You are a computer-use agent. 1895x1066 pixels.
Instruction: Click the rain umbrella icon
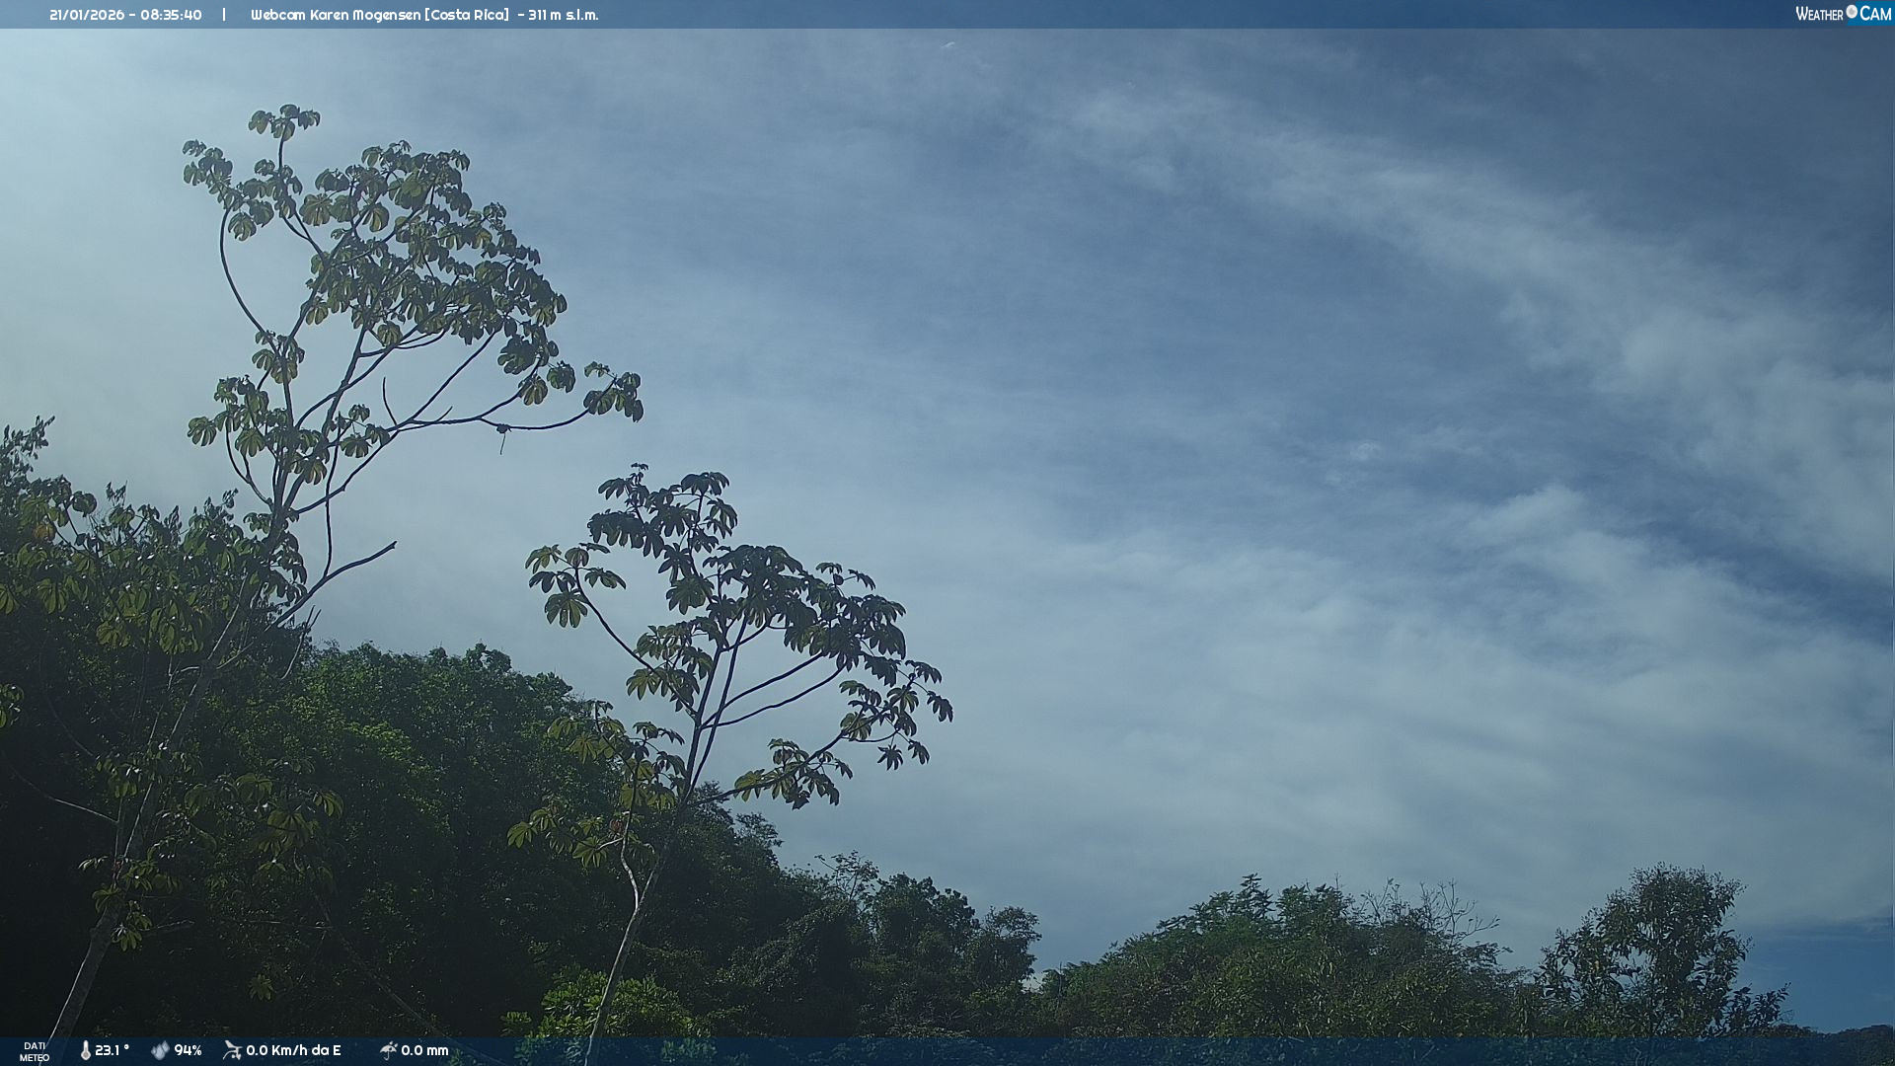388,1050
